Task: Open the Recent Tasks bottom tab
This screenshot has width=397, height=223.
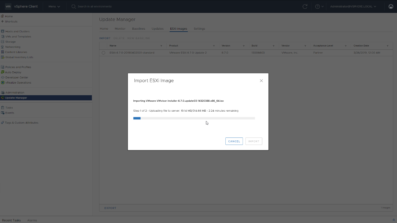Action: [x=11, y=220]
